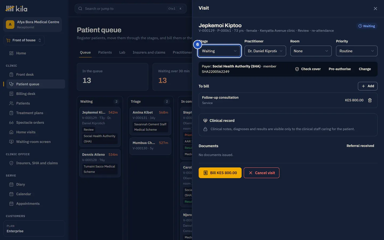Click the Waiting status badge
The image size is (384, 240).
pyautogui.click(x=367, y=26)
